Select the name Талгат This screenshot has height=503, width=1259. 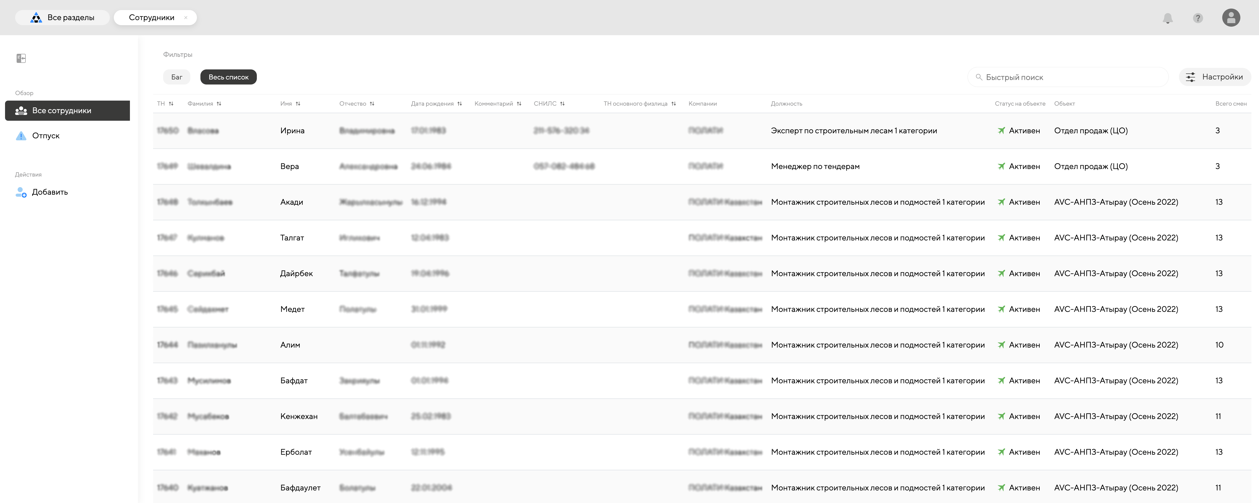pos(292,237)
